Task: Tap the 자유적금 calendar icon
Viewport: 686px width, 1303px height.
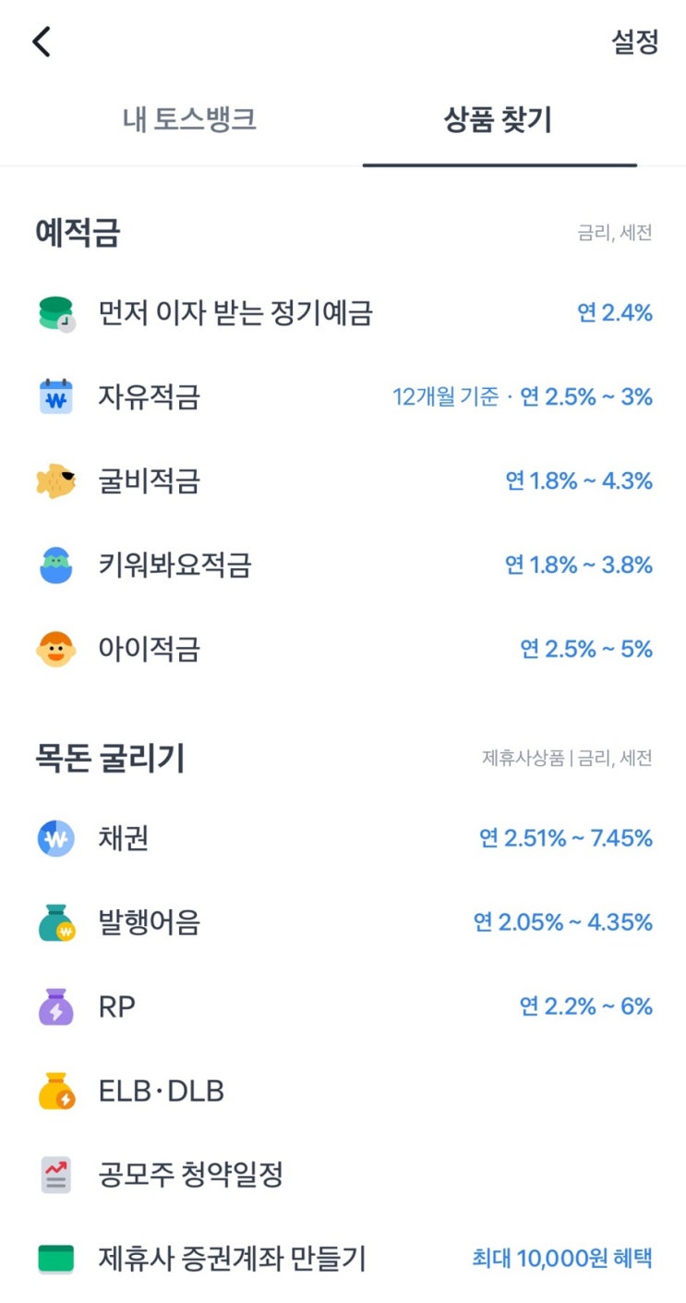Action: (56, 397)
